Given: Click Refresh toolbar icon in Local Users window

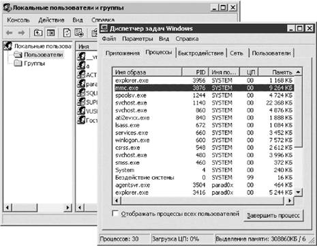Looking at the screenshot, I should [67, 33].
